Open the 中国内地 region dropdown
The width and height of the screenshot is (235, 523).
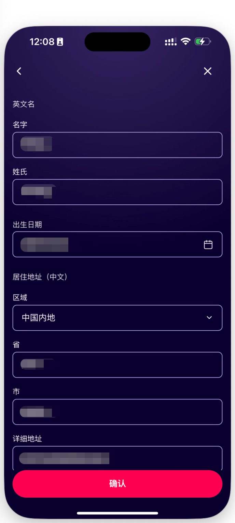[117, 318]
